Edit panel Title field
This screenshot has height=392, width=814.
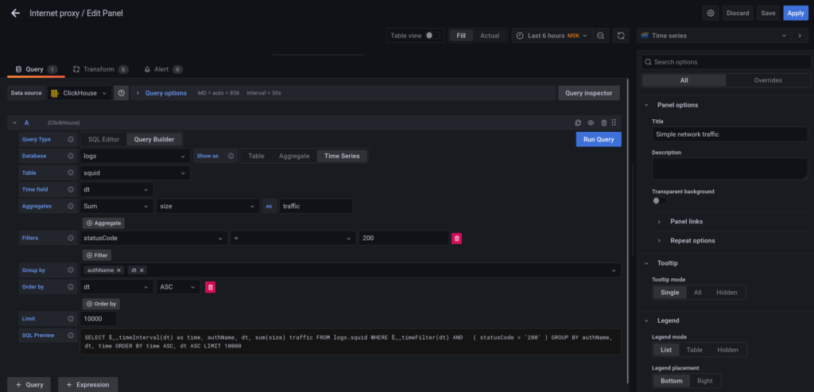(730, 134)
